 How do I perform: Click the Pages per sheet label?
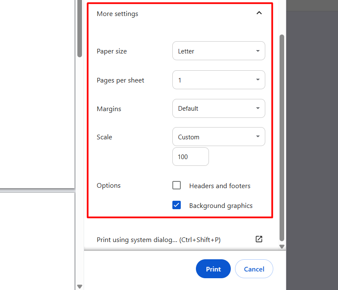[120, 80]
